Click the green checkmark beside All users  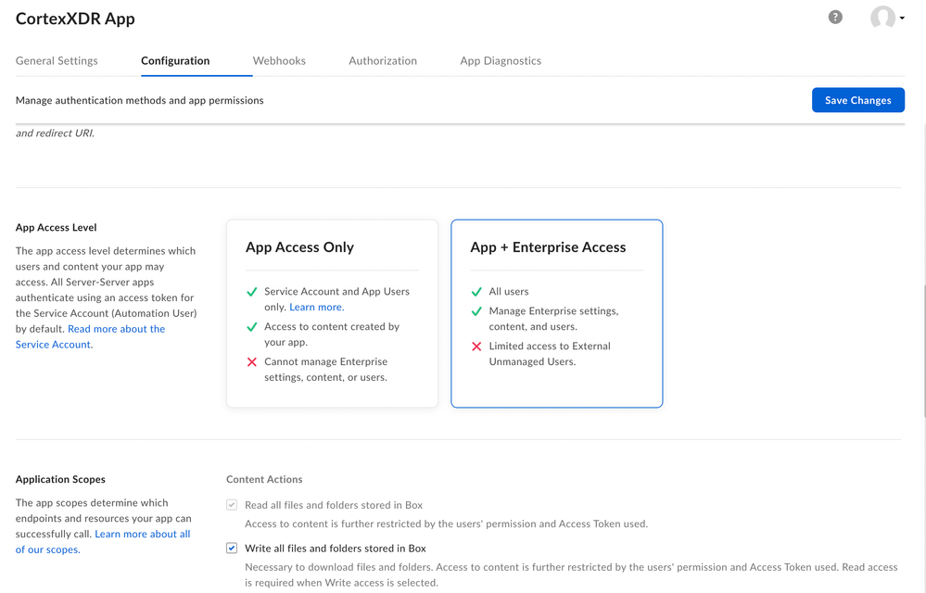click(x=476, y=292)
